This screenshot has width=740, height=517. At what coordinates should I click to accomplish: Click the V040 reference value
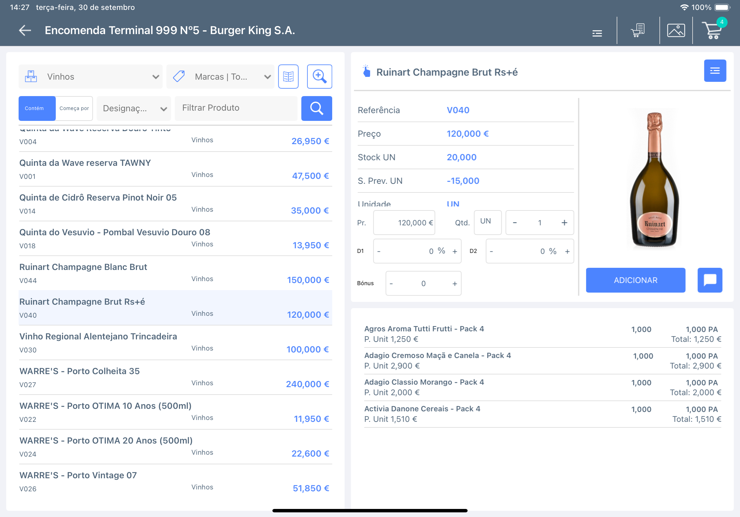458,110
